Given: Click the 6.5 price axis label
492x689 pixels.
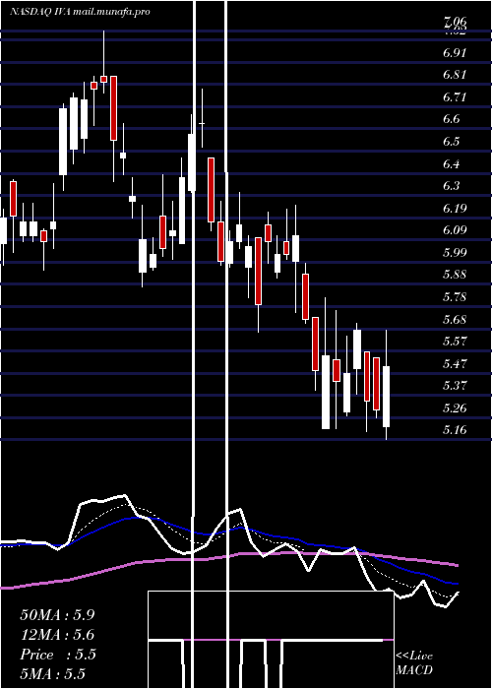Looking at the screenshot, I should point(452,142).
